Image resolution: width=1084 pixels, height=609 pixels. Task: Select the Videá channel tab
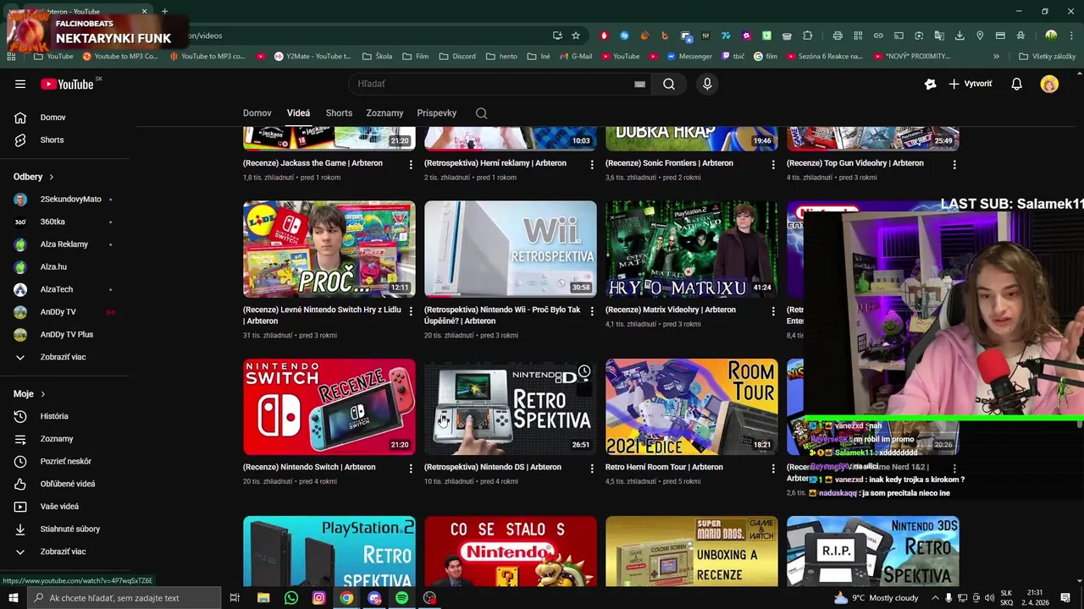pyautogui.click(x=298, y=113)
